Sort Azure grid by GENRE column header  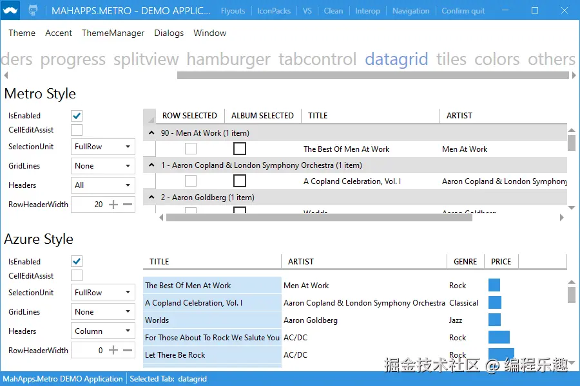(465, 262)
